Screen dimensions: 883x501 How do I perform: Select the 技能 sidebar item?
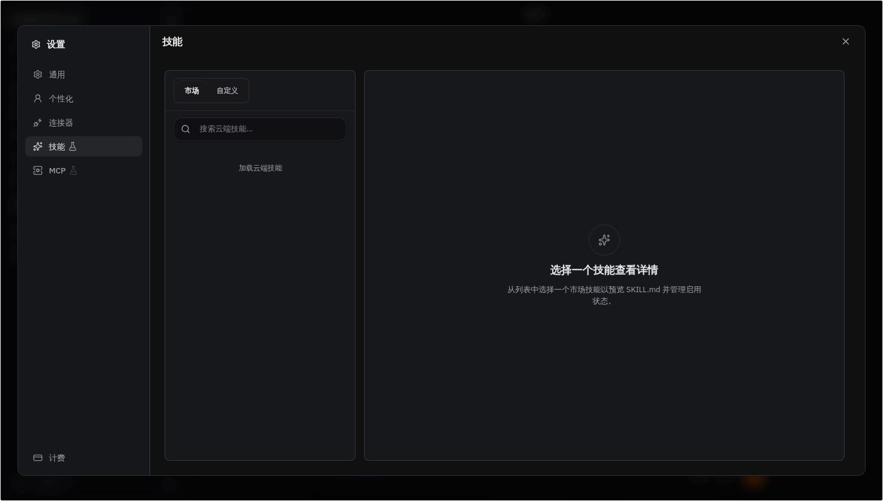tap(83, 146)
